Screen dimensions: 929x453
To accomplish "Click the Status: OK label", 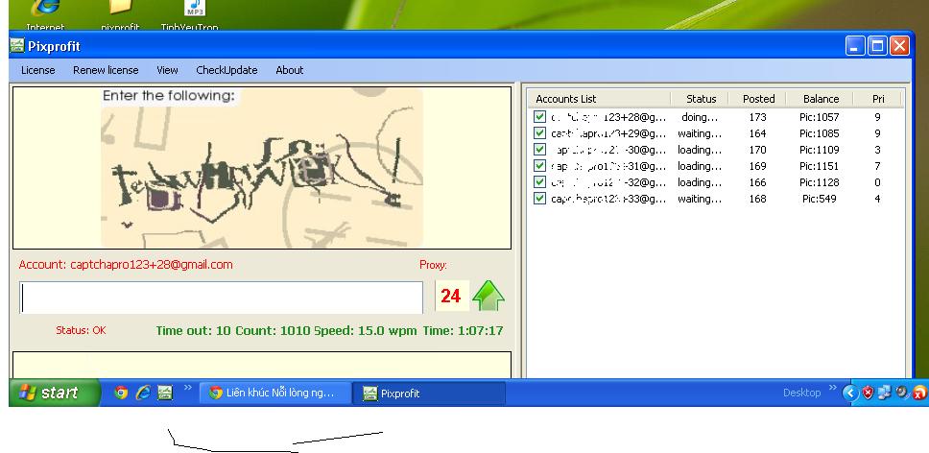I will [x=82, y=330].
